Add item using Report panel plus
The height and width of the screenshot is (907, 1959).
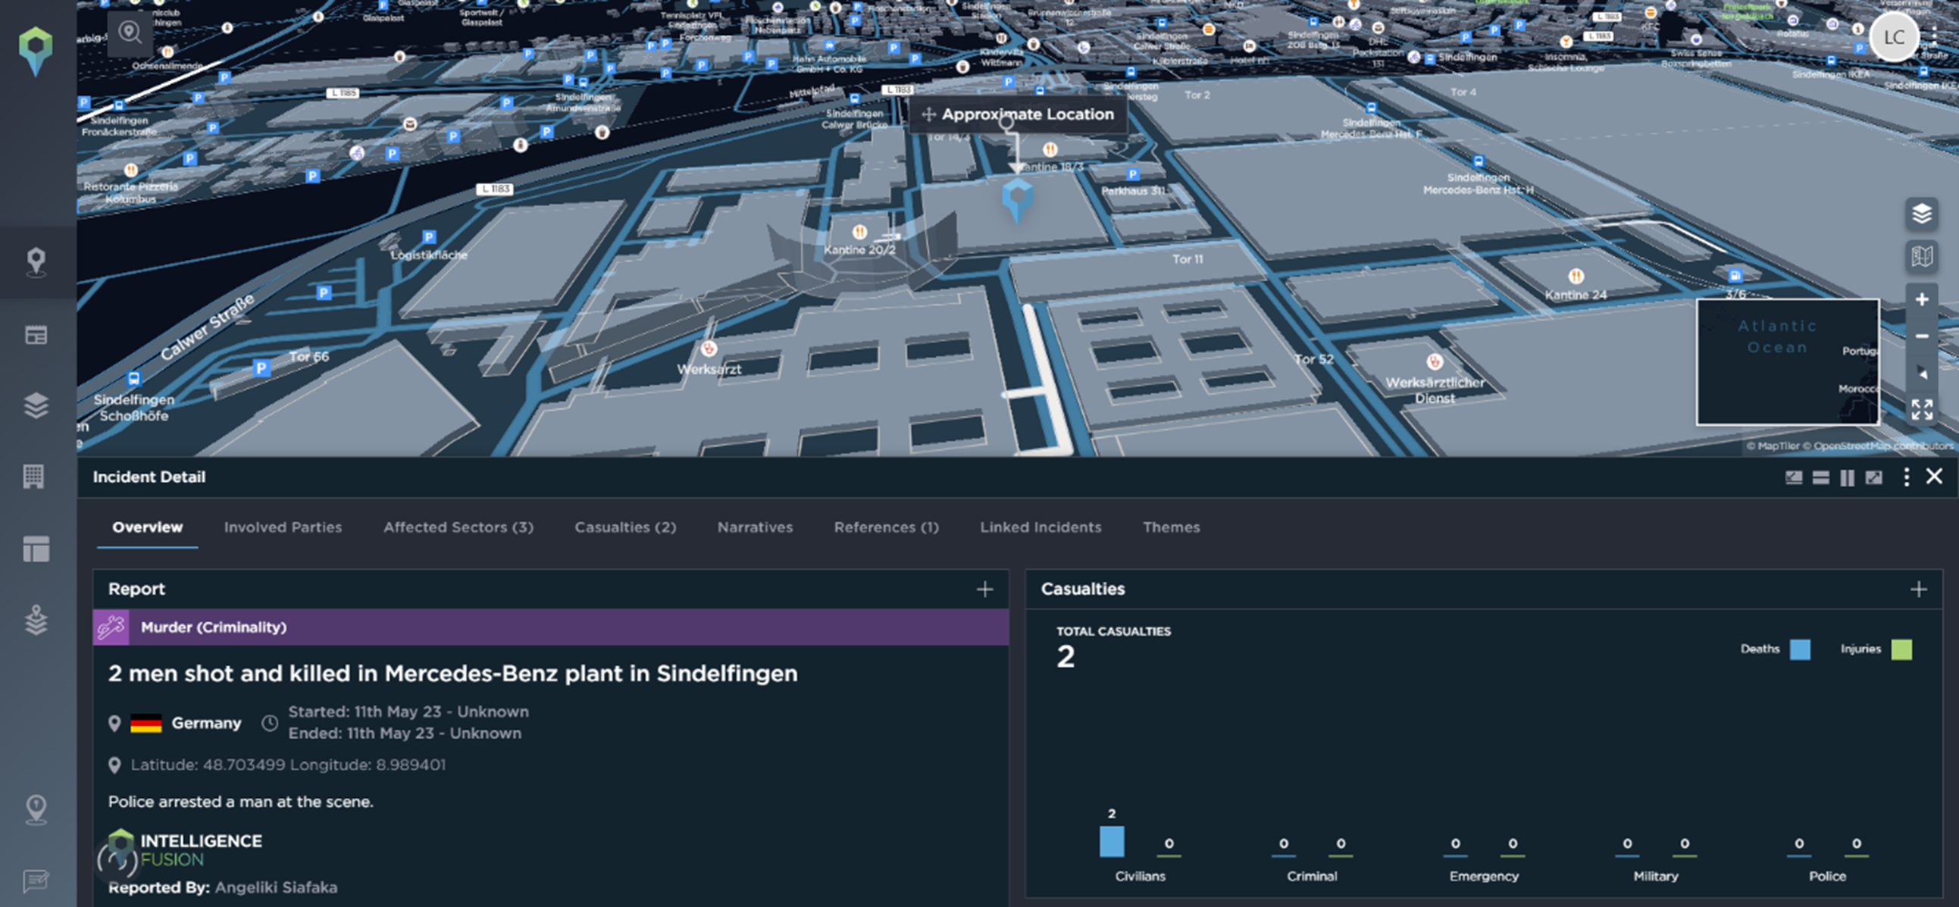[985, 590]
